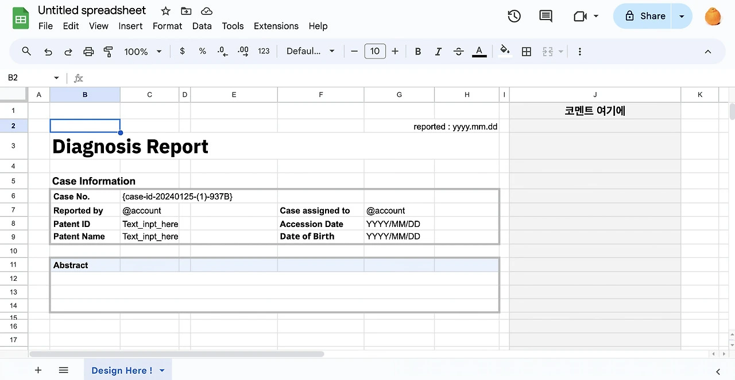Format as currency with dollar icon
The height and width of the screenshot is (380, 735).
(182, 51)
